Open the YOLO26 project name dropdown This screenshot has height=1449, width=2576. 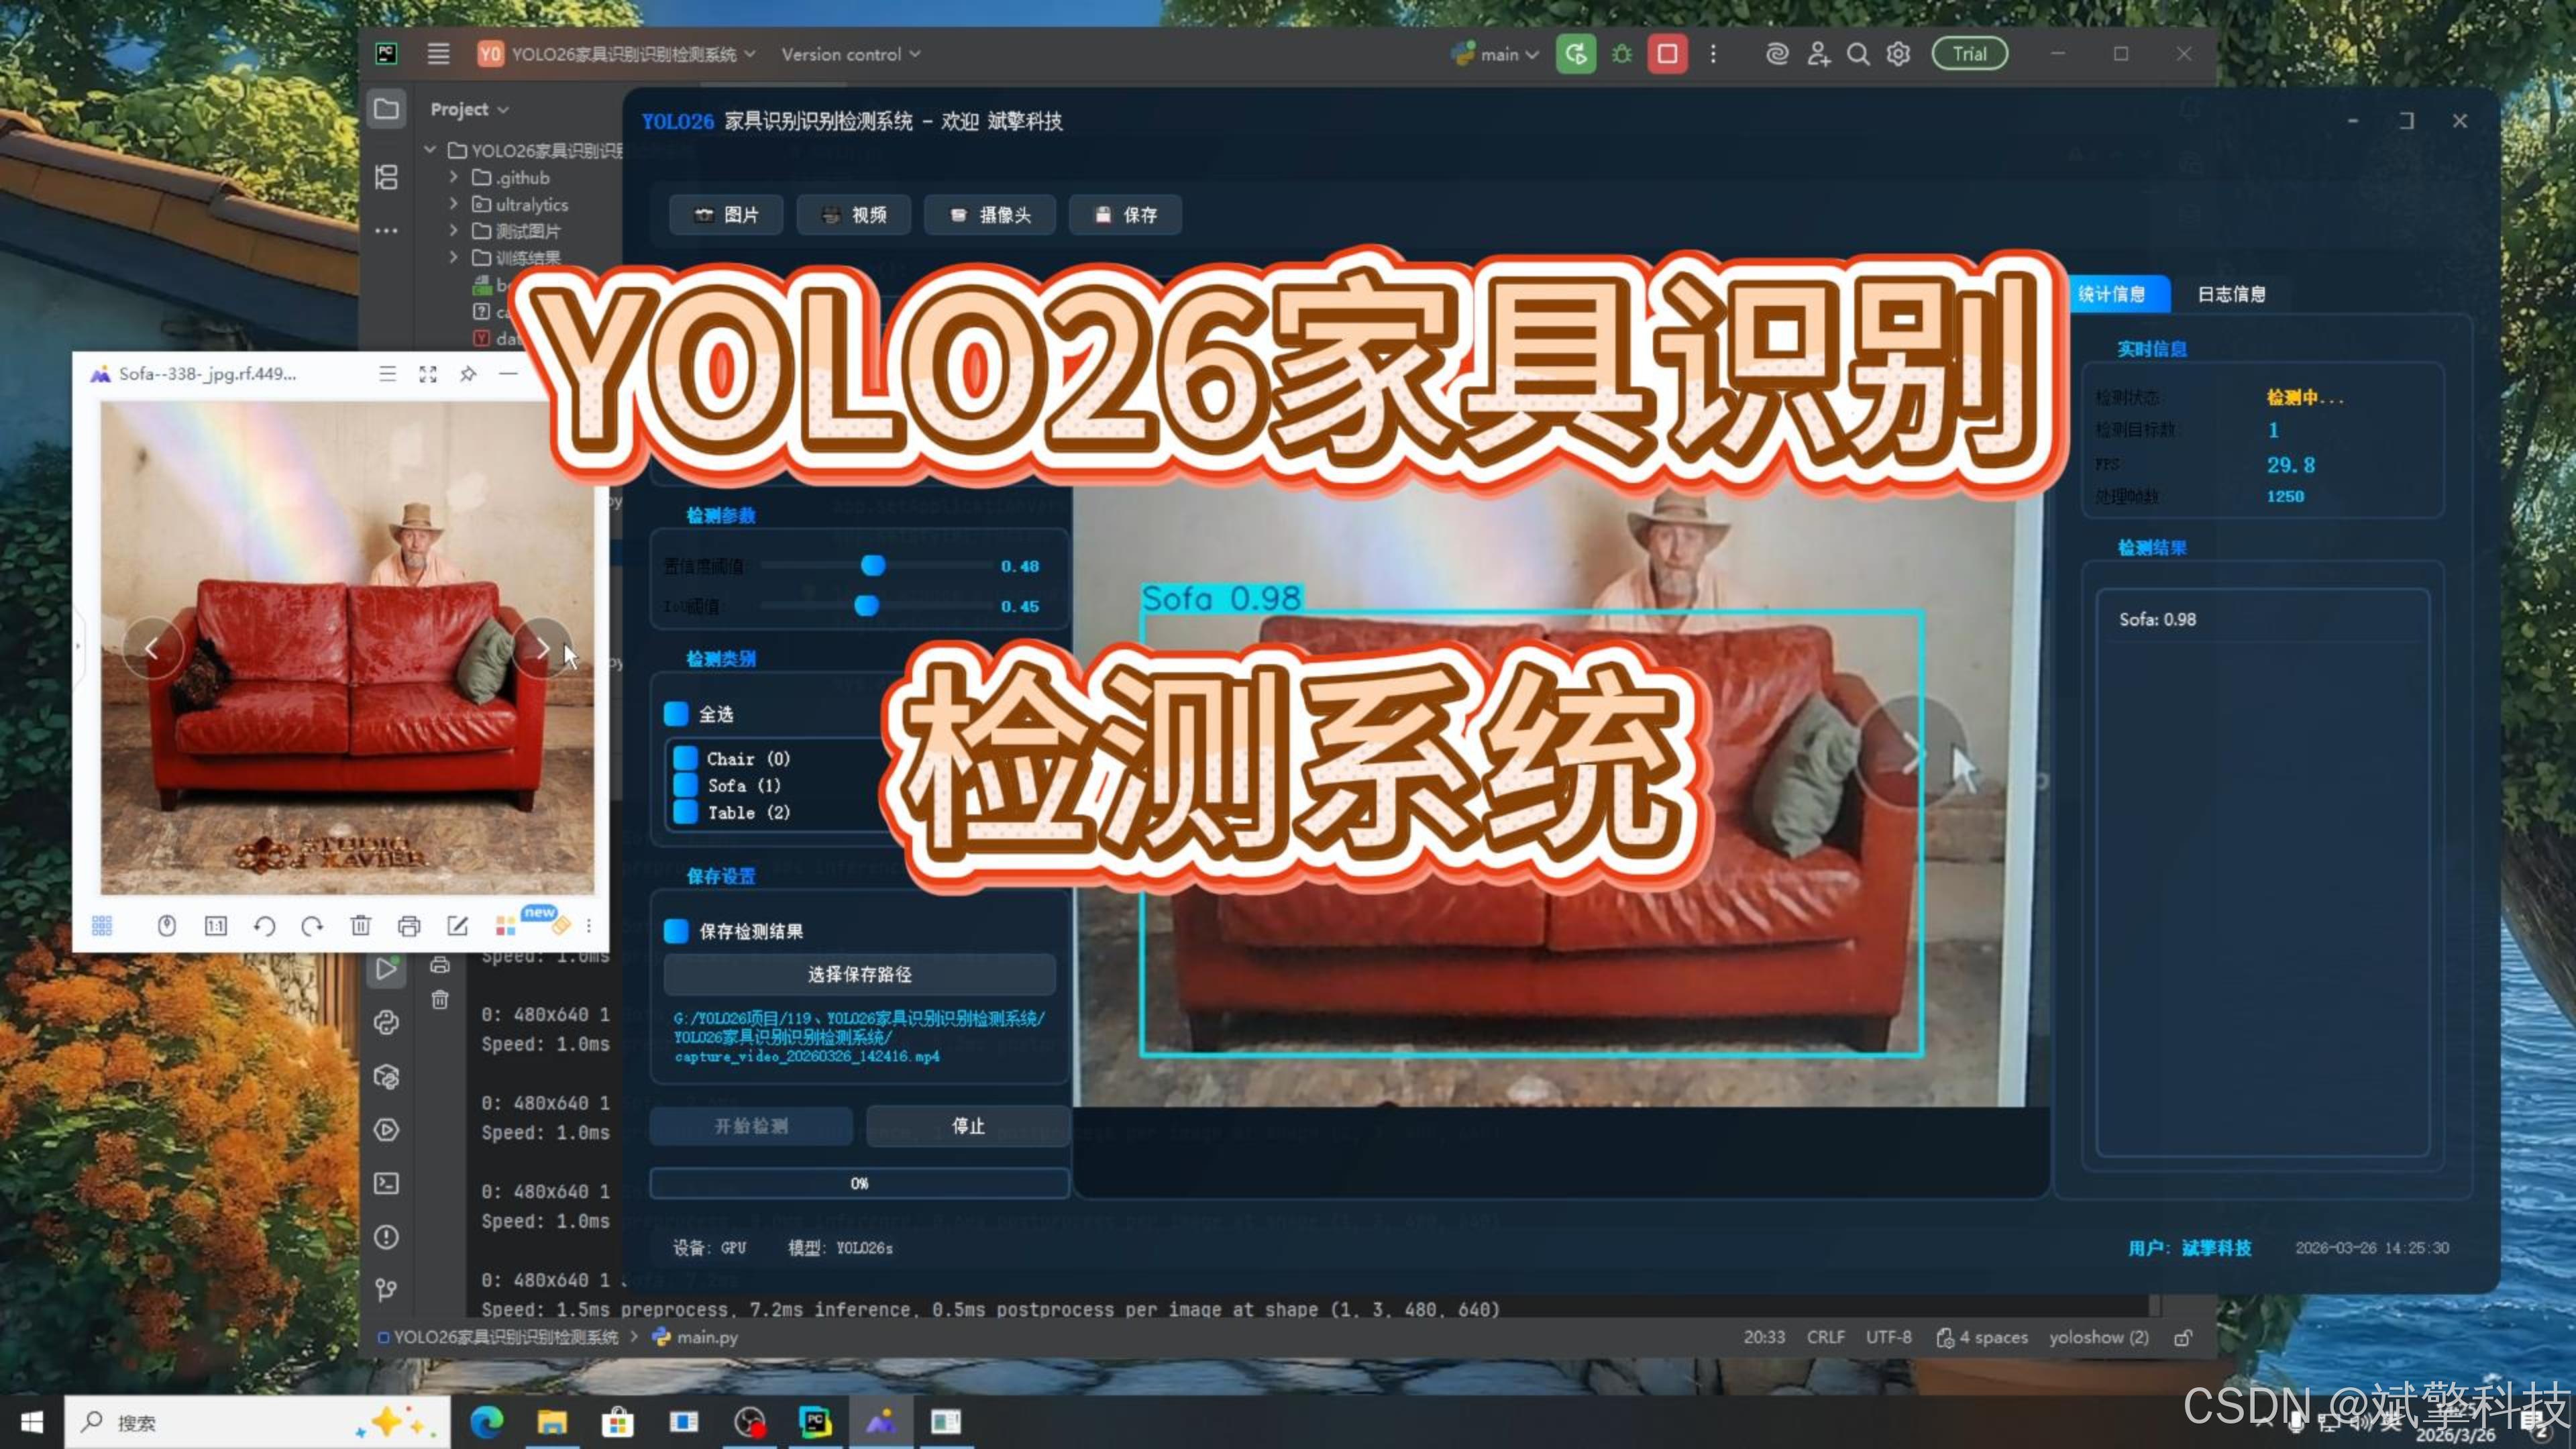(616, 54)
